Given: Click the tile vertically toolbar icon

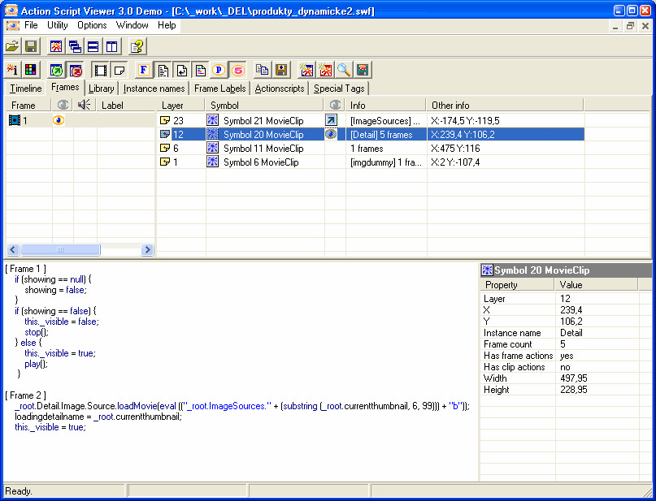Looking at the screenshot, I should pyautogui.click(x=111, y=46).
